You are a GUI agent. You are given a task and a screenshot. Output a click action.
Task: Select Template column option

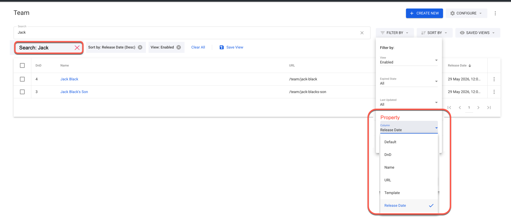pyautogui.click(x=409, y=193)
